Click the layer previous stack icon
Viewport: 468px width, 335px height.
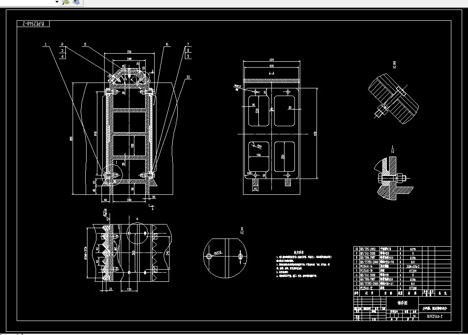pos(76,2)
